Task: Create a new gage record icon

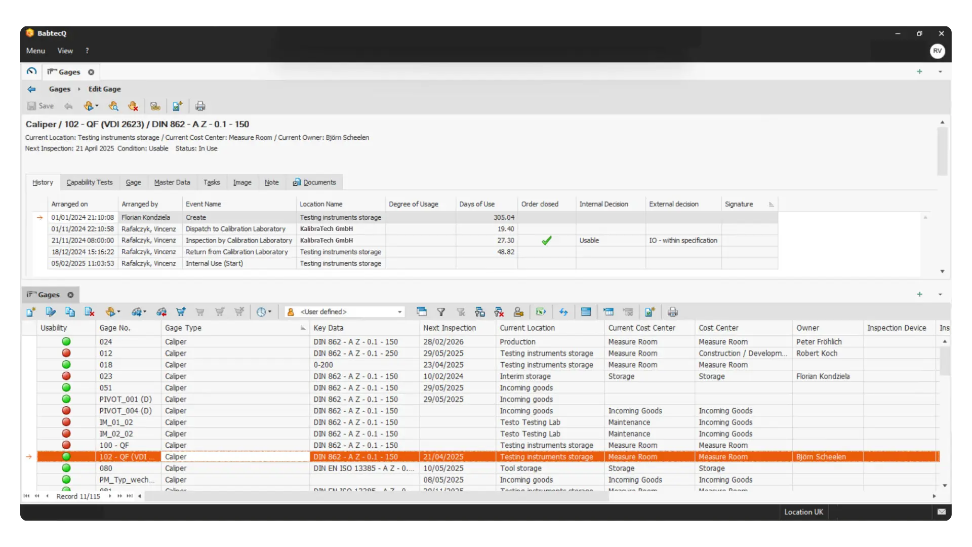Action: (31, 312)
